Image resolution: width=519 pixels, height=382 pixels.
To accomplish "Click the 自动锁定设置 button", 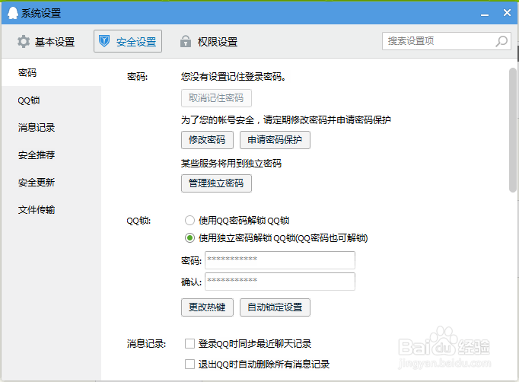I will click(x=275, y=307).
